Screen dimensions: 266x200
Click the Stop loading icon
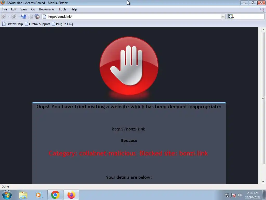(31, 16)
